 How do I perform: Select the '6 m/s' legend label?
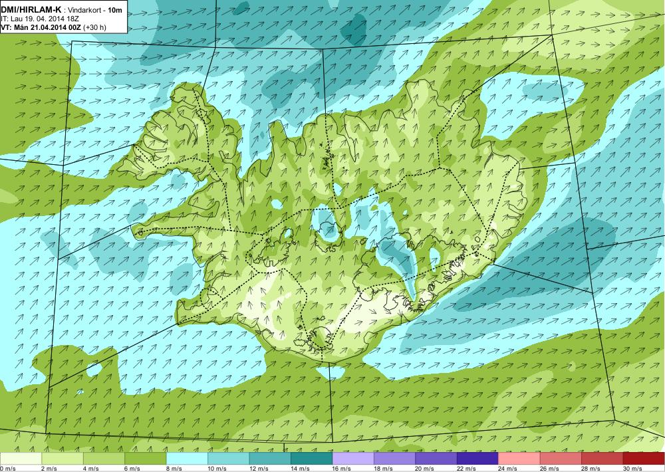132,469
